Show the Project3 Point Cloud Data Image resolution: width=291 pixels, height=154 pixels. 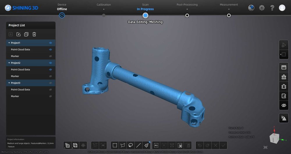click(50, 90)
